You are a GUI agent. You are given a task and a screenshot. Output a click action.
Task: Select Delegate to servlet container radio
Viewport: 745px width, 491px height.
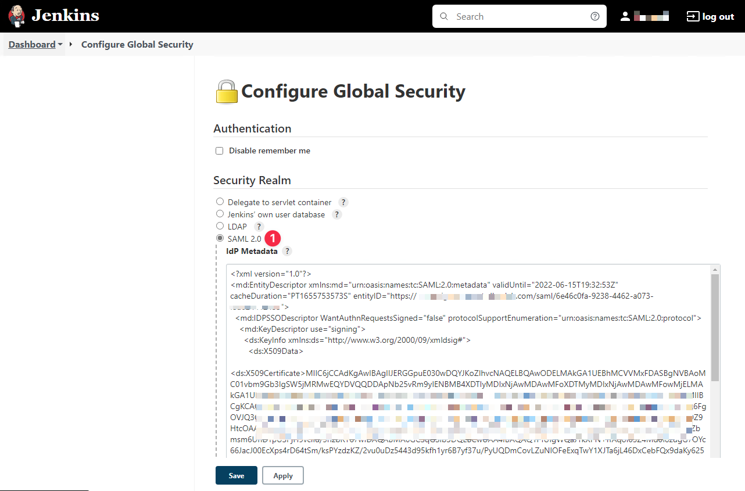tap(220, 202)
